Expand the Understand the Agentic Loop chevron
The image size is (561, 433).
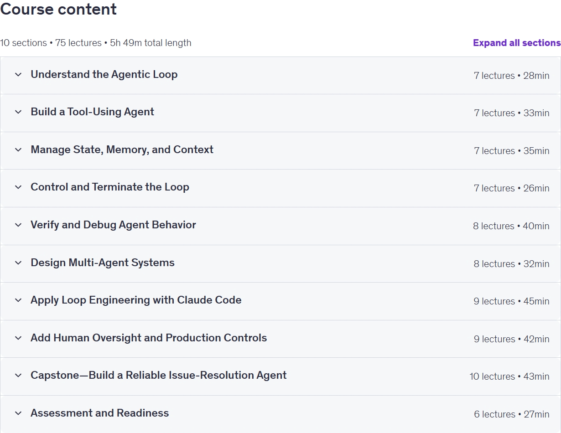(x=18, y=75)
